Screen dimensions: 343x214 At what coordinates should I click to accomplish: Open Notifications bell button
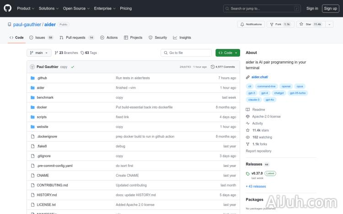(251, 24)
